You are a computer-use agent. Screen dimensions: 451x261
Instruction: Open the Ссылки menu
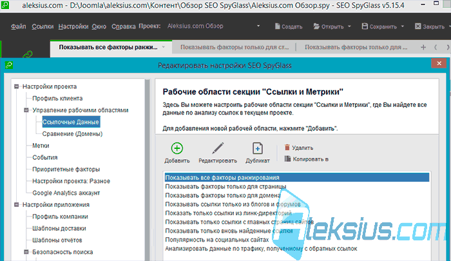click(x=43, y=26)
